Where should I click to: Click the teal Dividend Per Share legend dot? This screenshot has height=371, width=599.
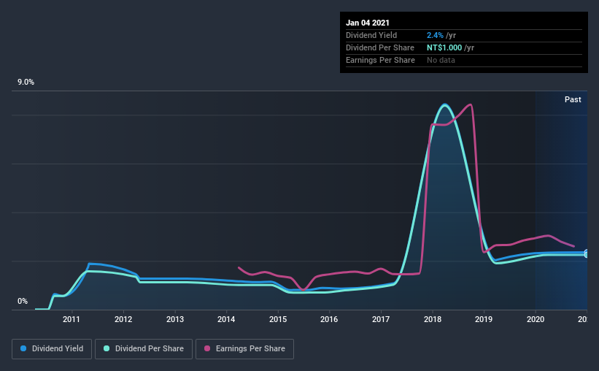[x=107, y=348]
